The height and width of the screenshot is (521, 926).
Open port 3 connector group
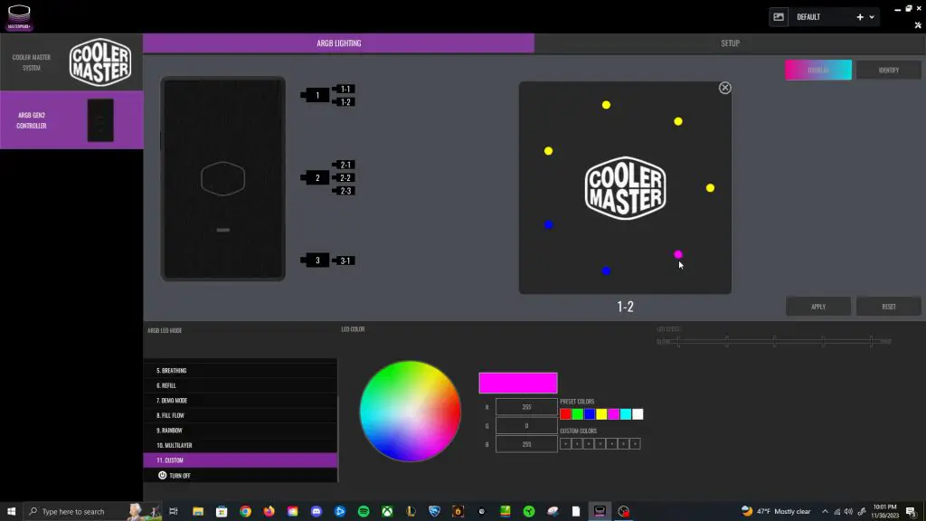316,260
